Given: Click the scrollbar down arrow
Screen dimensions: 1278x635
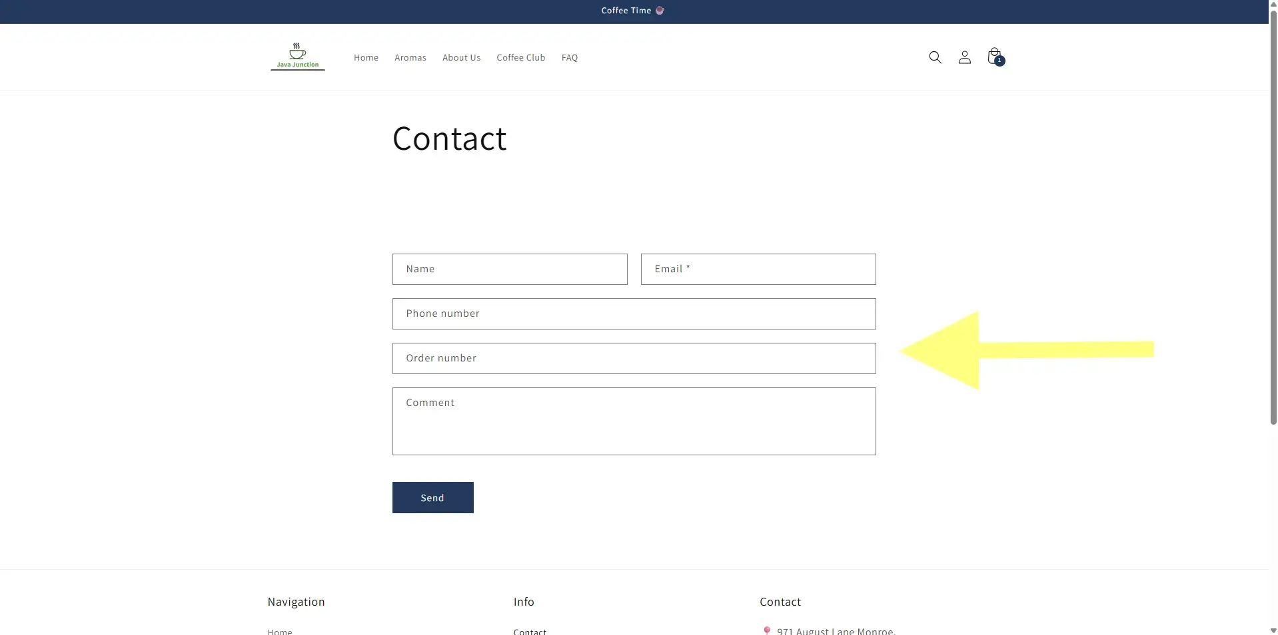Looking at the screenshot, I should pos(1273,630).
